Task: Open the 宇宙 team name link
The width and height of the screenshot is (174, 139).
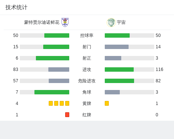Action: point(121,22)
